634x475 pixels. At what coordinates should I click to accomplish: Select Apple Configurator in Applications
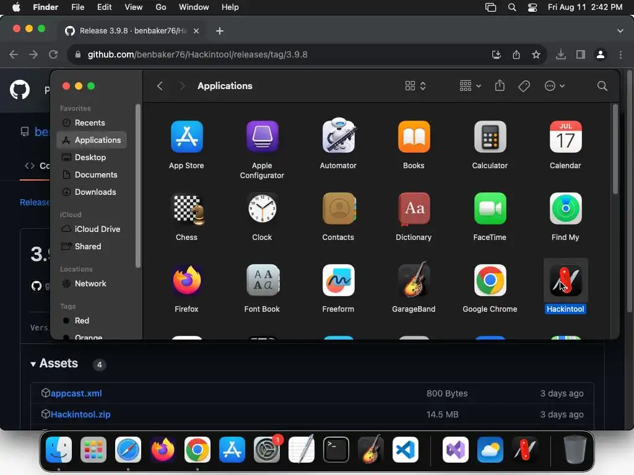[262, 137]
